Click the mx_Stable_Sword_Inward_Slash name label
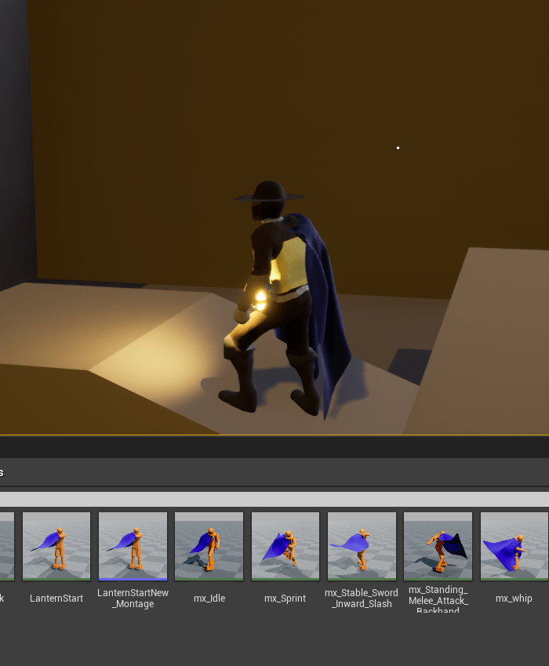This screenshot has width=549, height=666. click(x=362, y=599)
